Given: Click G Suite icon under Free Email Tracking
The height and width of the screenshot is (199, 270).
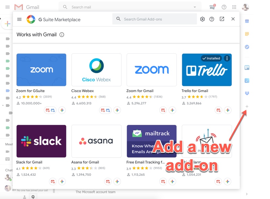Looking at the screenshot, I should pos(172,181).
